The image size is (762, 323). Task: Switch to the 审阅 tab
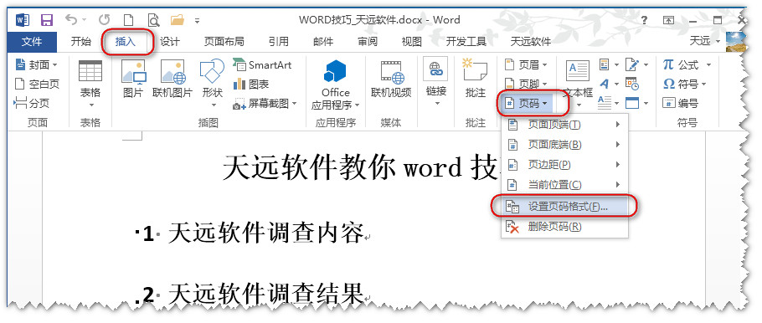pyautogui.click(x=368, y=42)
